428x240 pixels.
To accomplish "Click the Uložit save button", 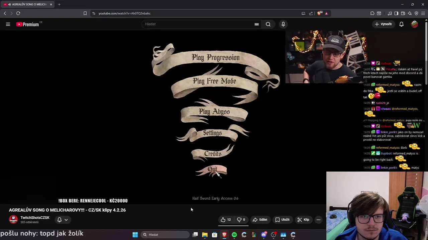I will point(282,220).
